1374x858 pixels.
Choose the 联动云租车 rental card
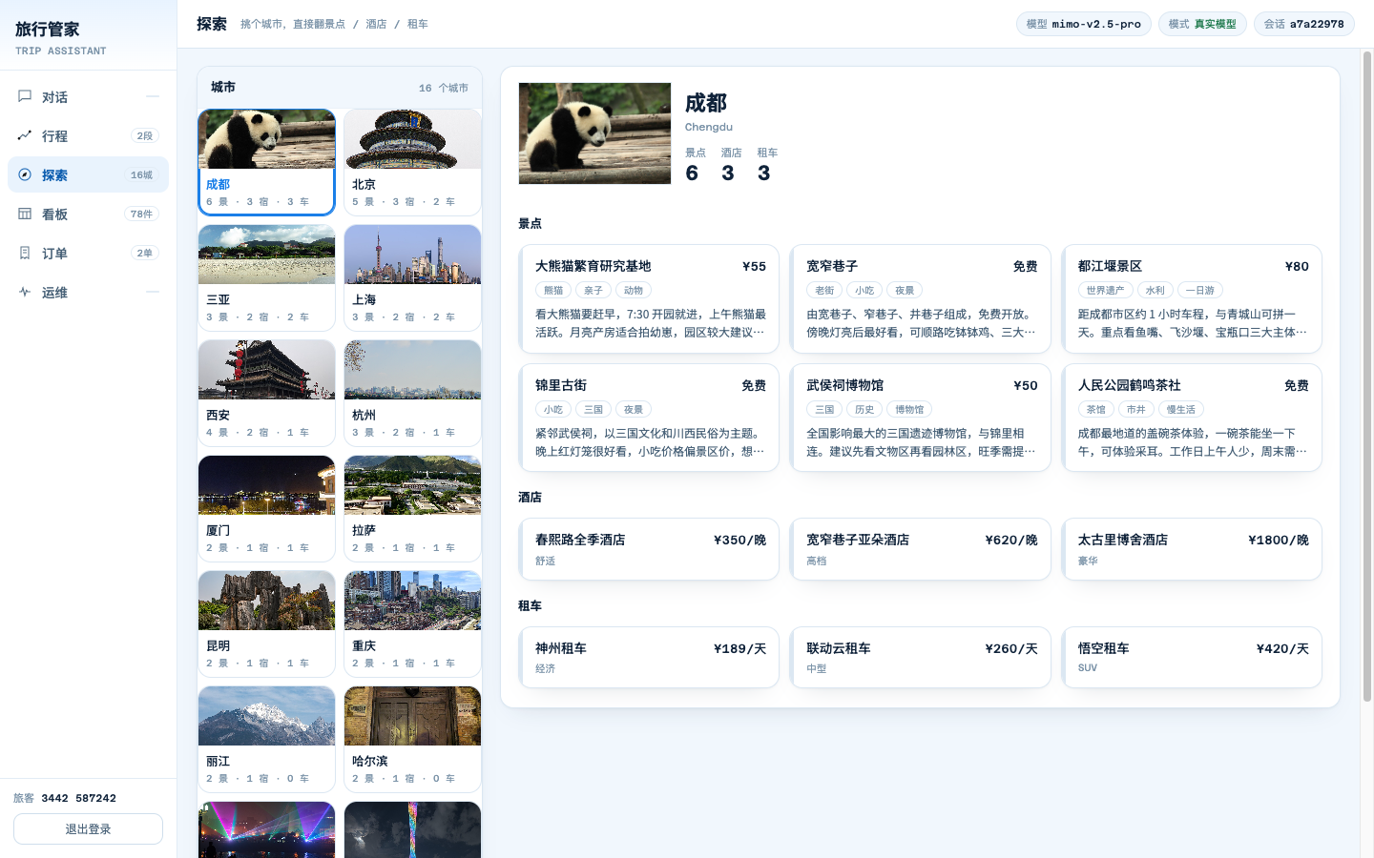(921, 658)
